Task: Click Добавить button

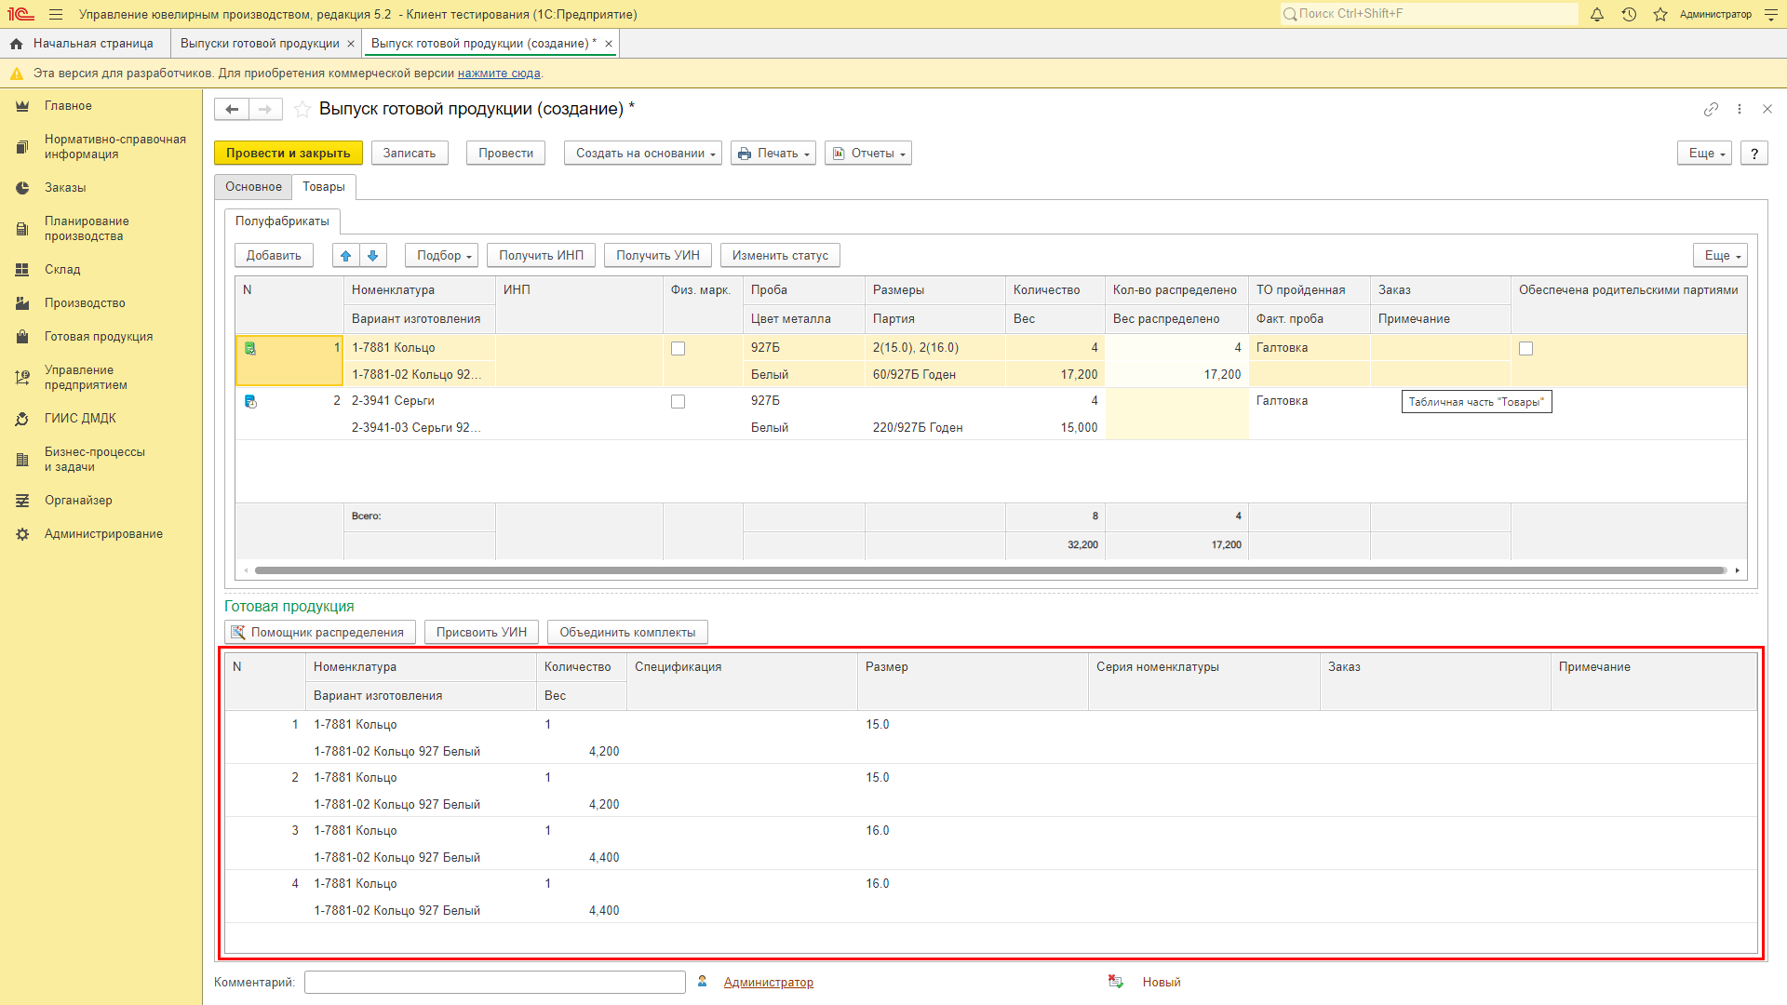Action: (x=274, y=256)
